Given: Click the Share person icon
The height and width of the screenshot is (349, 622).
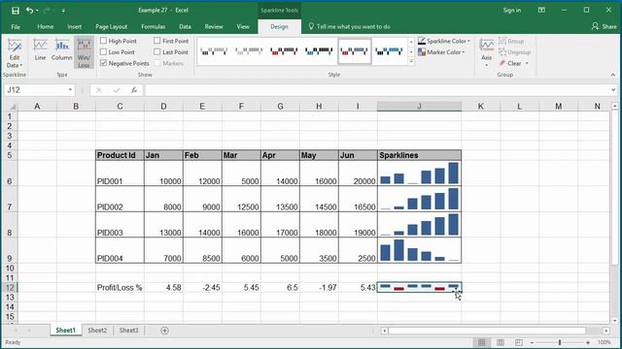Looking at the screenshot, I should pos(595,26).
